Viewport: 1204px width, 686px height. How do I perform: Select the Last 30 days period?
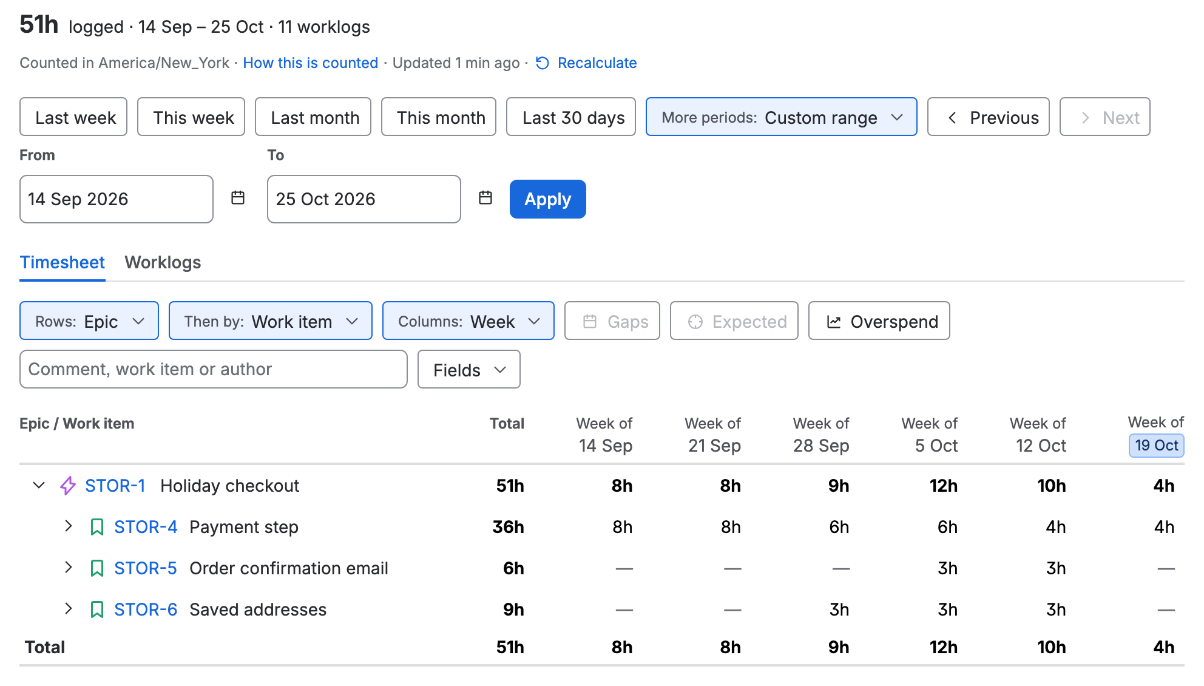pyautogui.click(x=571, y=117)
